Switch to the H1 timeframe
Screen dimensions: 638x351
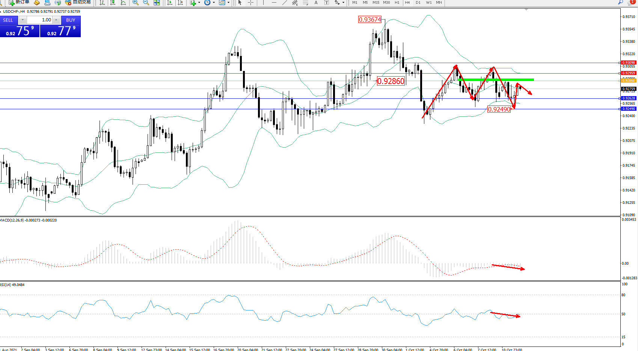[x=397, y=3]
